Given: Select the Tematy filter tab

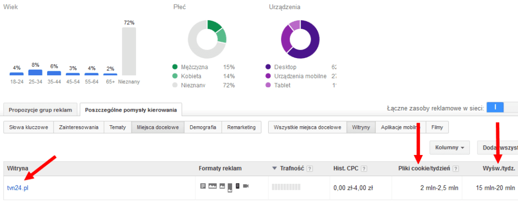Looking at the screenshot, I should 117,127.
